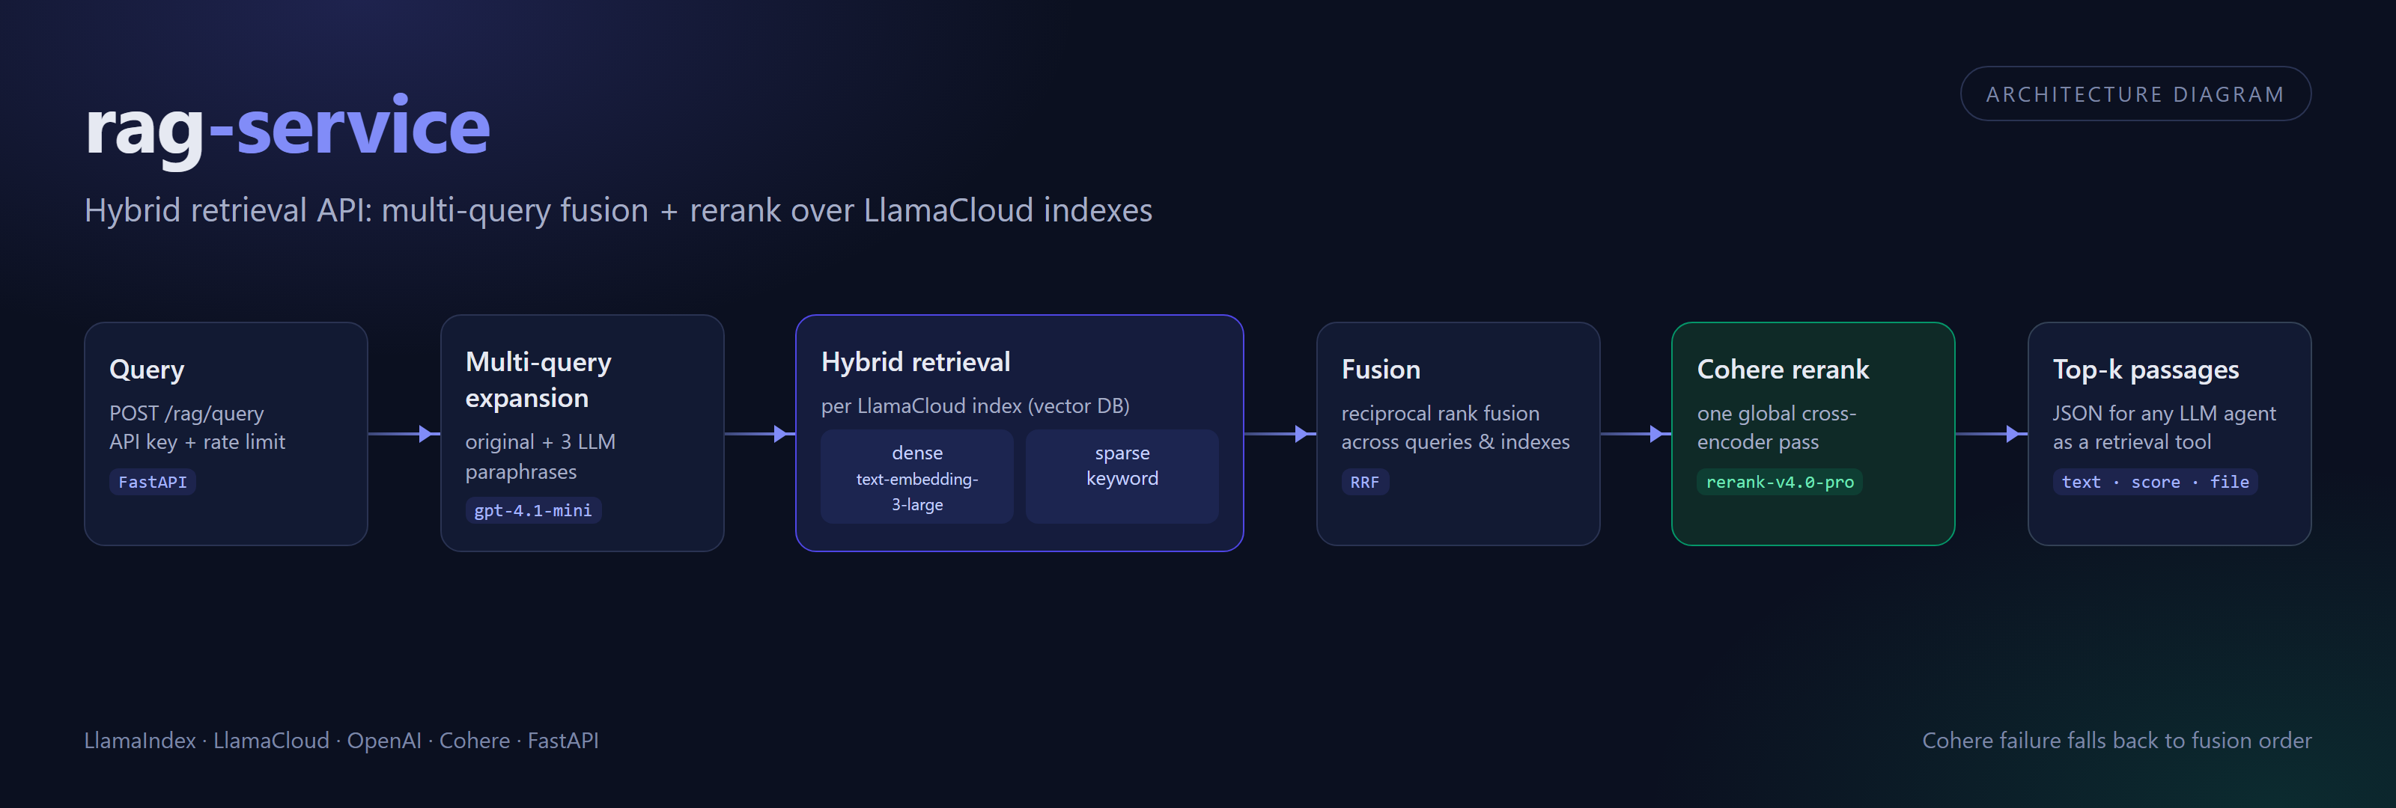Click the sparse keyword box
Screen dimensions: 2396x808
point(1122,477)
